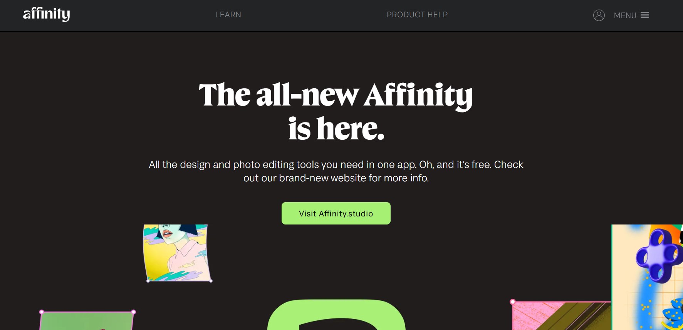Click the top-right handle of the green trapezoid
The height and width of the screenshot is (330, 683).
coord(134,312)
